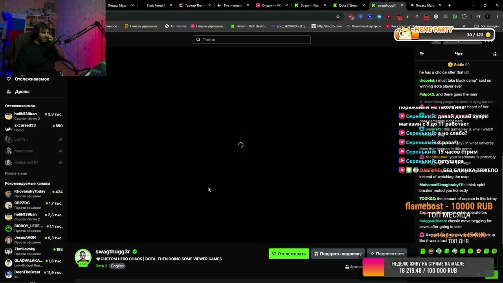Click the Зрители viewers icon below buttons
This screenshot has width=503, height=283.
(347, 267)
